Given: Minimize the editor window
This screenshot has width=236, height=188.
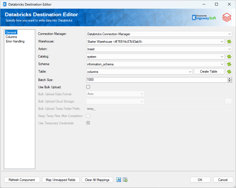Looking at the screenshot, I should (204, 4).
